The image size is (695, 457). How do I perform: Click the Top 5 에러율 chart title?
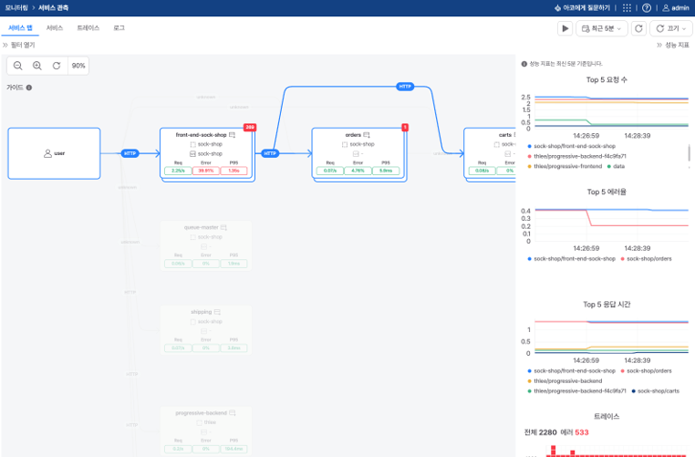coord(607,192)
